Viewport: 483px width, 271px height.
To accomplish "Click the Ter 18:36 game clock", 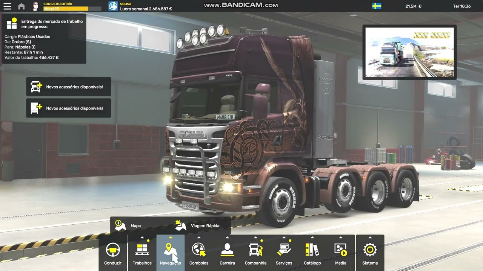I will [x=462, y=6].
